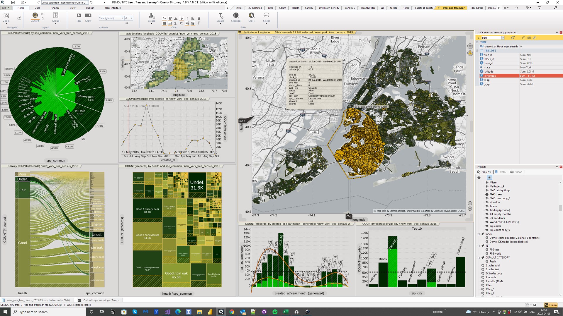This screenshot has width=563, height=316.
Task: Click the yellow hierarchy icon on map
Action: point(470,53)
